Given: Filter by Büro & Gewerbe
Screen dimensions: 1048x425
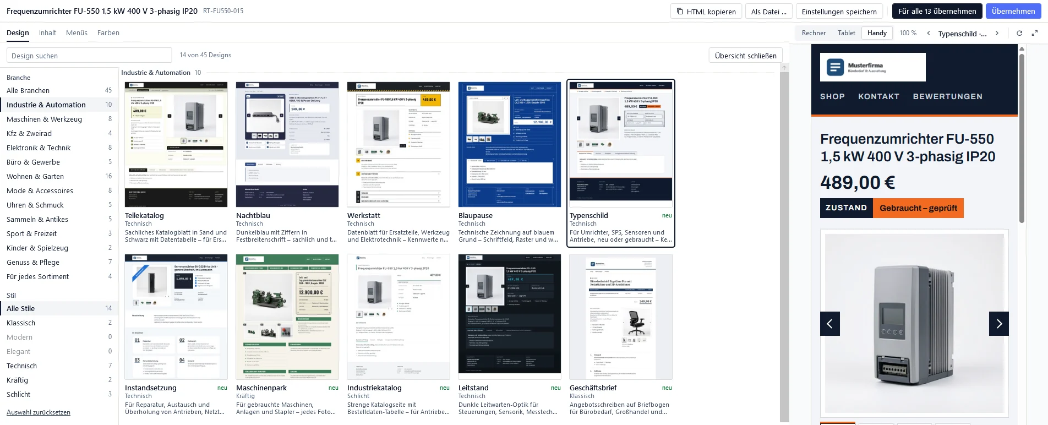Looking at the screenshot, I should pyautogui.click(x=59, y=162).
